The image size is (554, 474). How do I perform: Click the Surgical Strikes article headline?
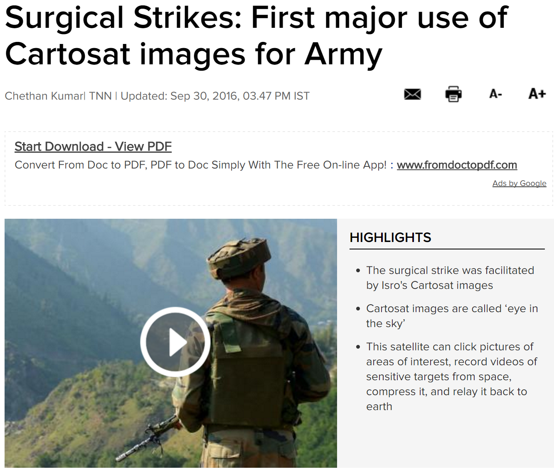click(x=256, y=36)
